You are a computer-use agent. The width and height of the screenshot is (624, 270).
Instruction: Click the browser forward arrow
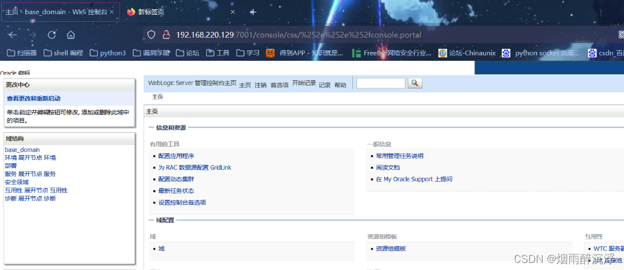coord(32,35)
